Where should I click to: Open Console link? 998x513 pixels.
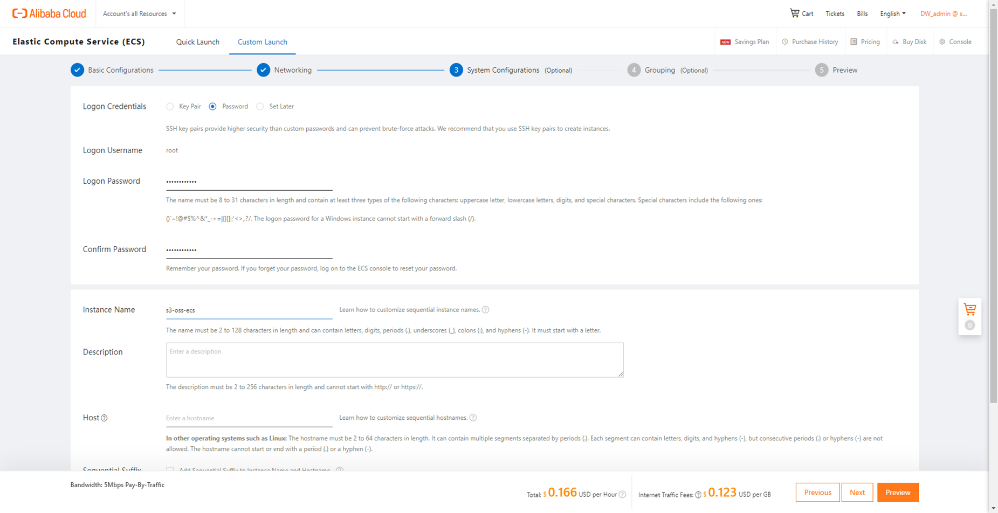click(x=960, y=42)
